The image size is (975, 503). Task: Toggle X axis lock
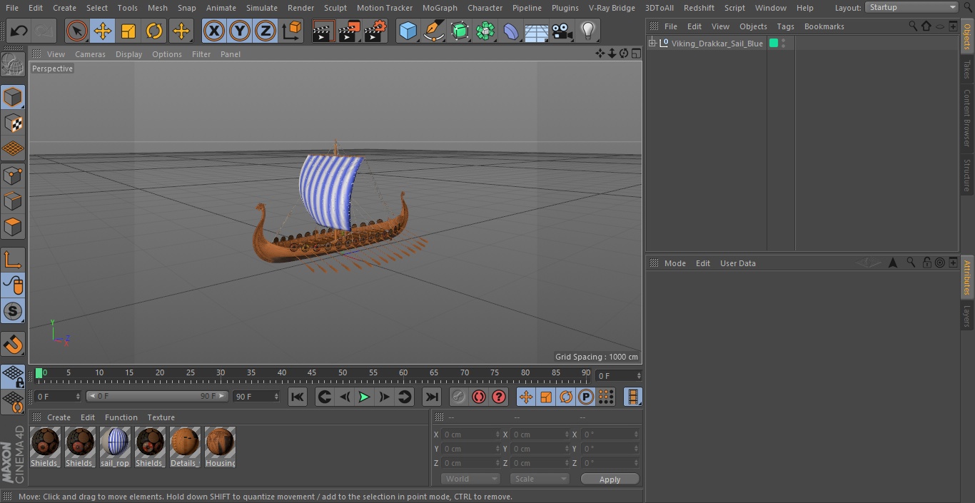214,31
